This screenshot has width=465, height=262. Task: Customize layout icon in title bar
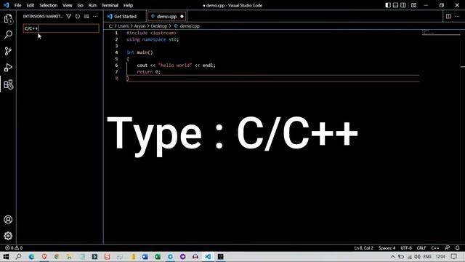pyautogui.click(x=413, y=5)
